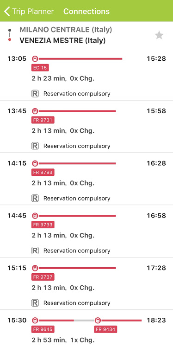
Task: Tap the FR 9731 train label
Action: (43, 120)
